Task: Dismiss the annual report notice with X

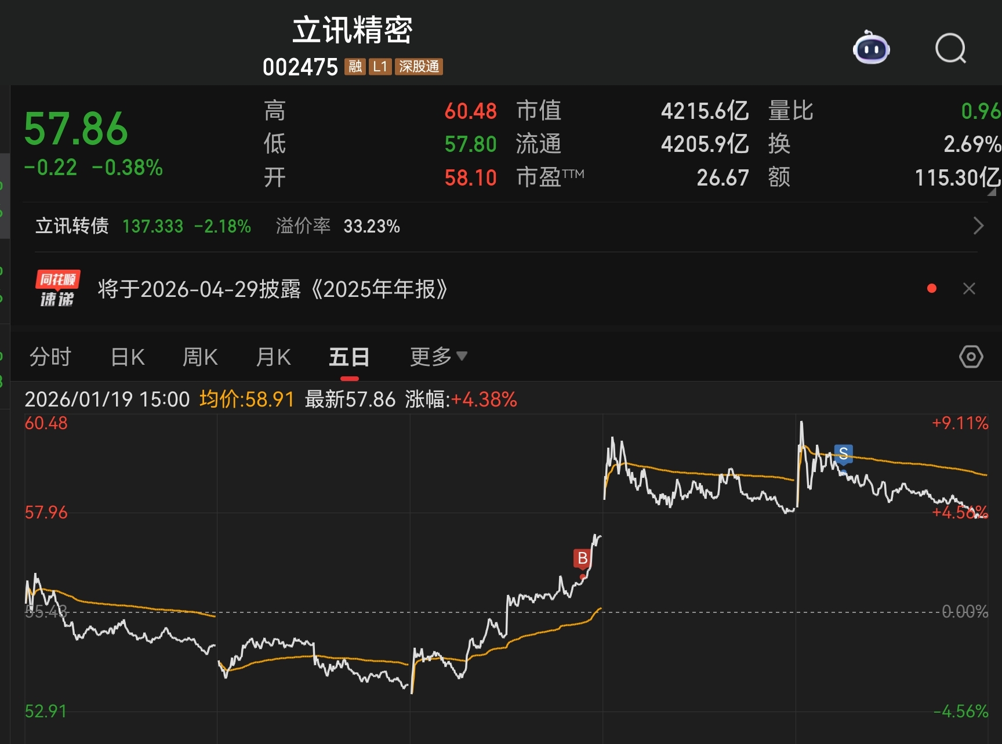Action: [x=969, y=289]
